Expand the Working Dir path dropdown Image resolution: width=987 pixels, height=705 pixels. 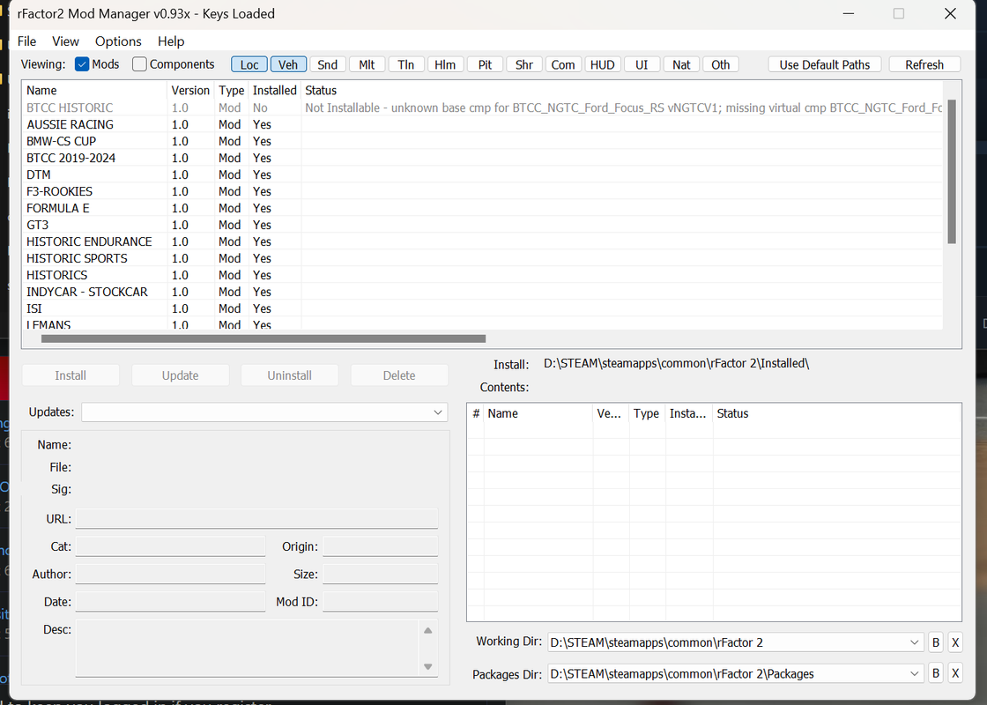point(914,642)
